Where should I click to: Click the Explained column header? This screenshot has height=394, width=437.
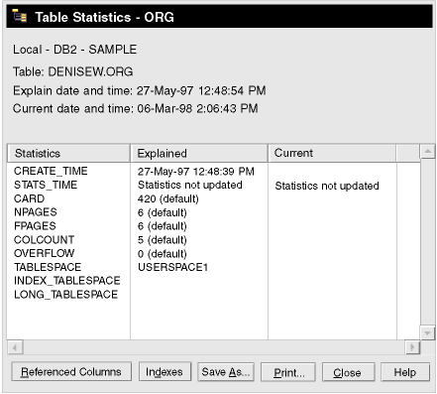[x=199, y=153]
